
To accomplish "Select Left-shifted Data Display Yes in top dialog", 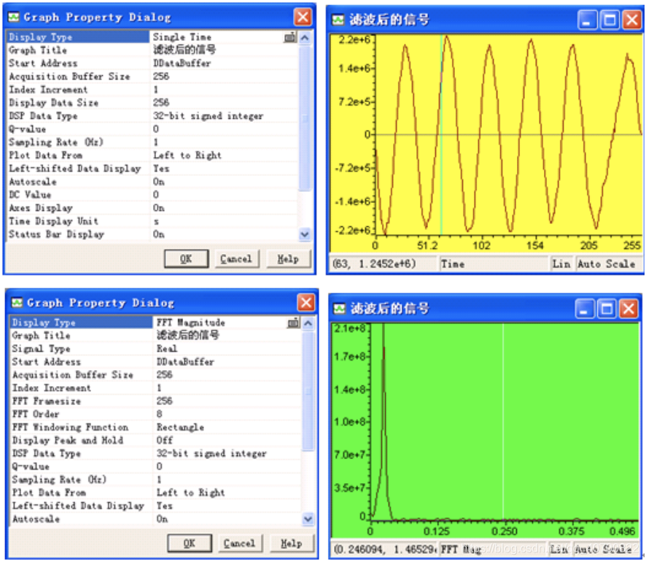I will tap(161, 169).
